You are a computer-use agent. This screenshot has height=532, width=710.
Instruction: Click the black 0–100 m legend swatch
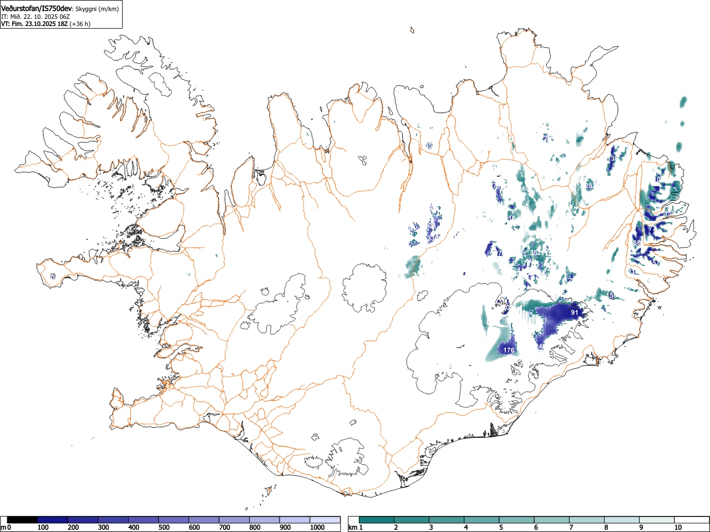[22, 520]
